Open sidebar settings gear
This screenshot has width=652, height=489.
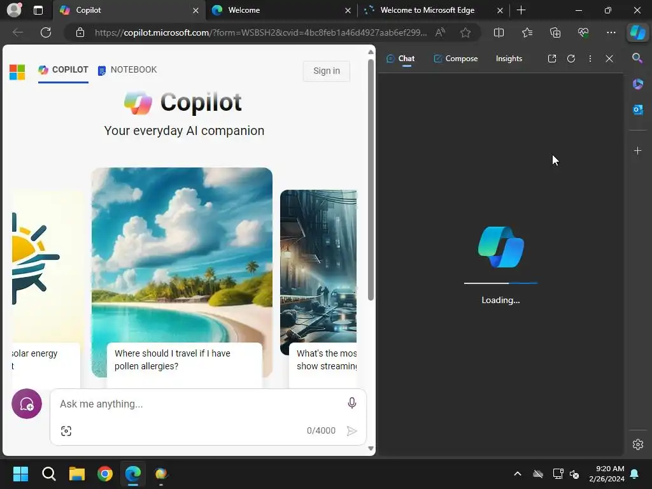[637, 444]
